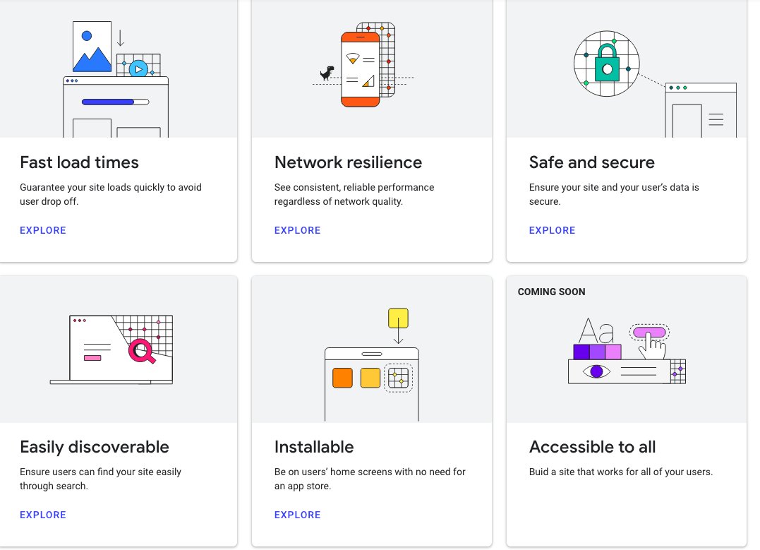Open the Network resilience heading
This screenshot has height=550, width=760.
tap(348, 162)
